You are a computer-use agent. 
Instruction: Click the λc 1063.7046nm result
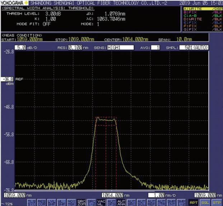pos(111,19)
